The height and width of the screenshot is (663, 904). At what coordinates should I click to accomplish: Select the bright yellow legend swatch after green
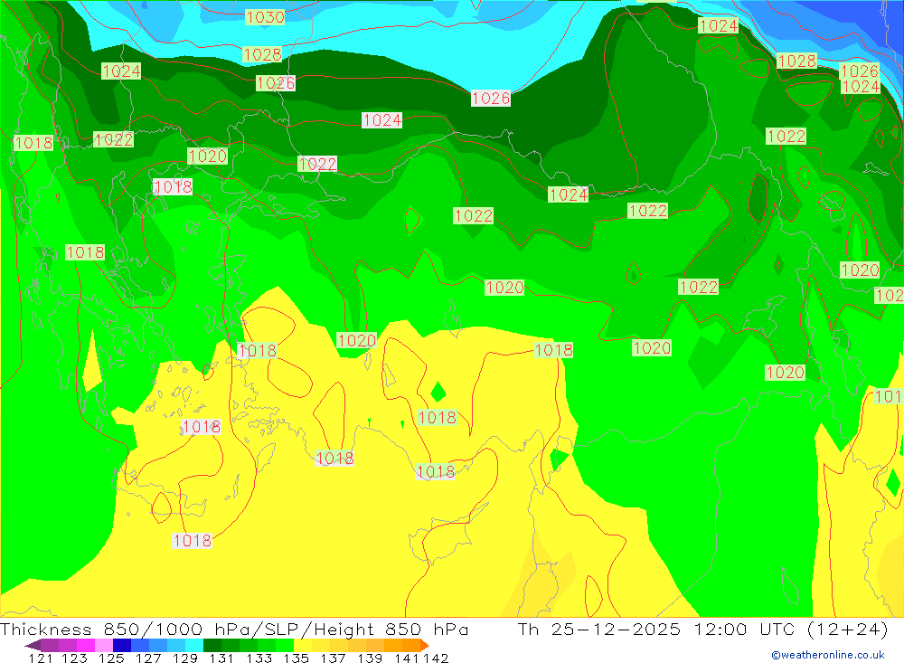(x=303, y=645)
